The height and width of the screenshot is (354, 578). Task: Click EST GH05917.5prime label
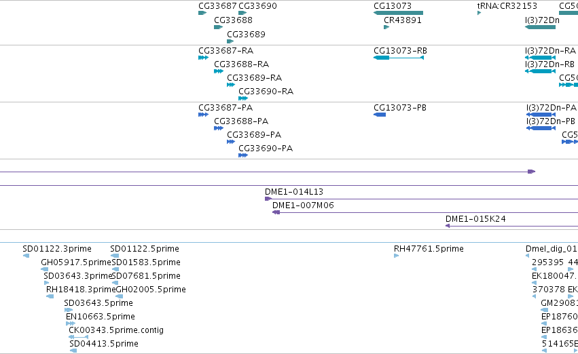click(x=76, y=262)
